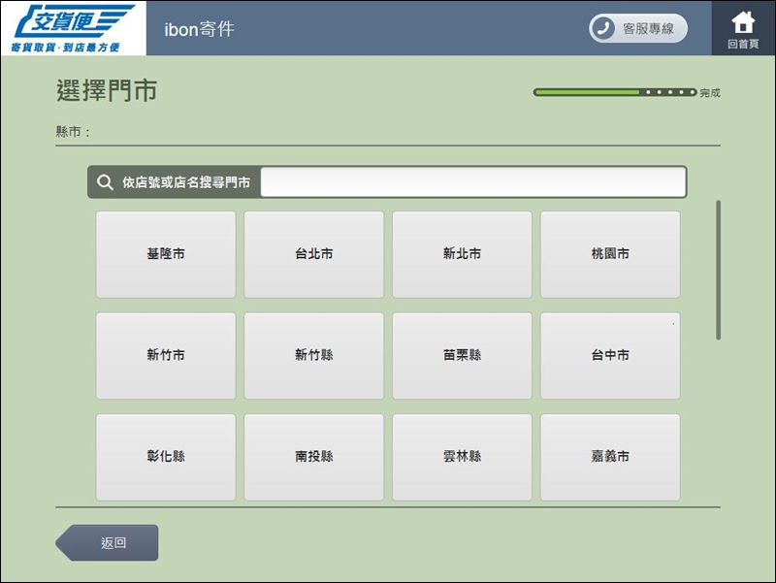The height and width of the screenshot is (583, 776).
Task: Pick 桃園市 as the county
Action: pos(610,254)
